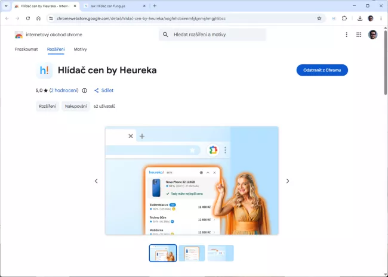Reload the current page

pyautogui.click(x=28, y=18)
